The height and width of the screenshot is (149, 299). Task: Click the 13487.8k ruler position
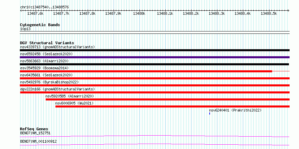[87, 13]
